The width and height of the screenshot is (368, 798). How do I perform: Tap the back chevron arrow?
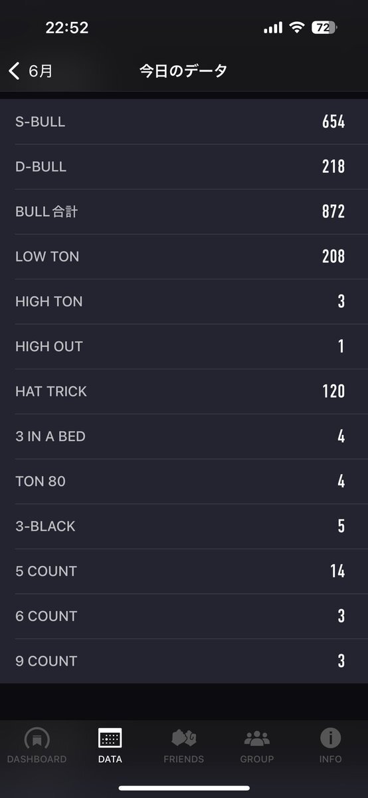(14, 70)
